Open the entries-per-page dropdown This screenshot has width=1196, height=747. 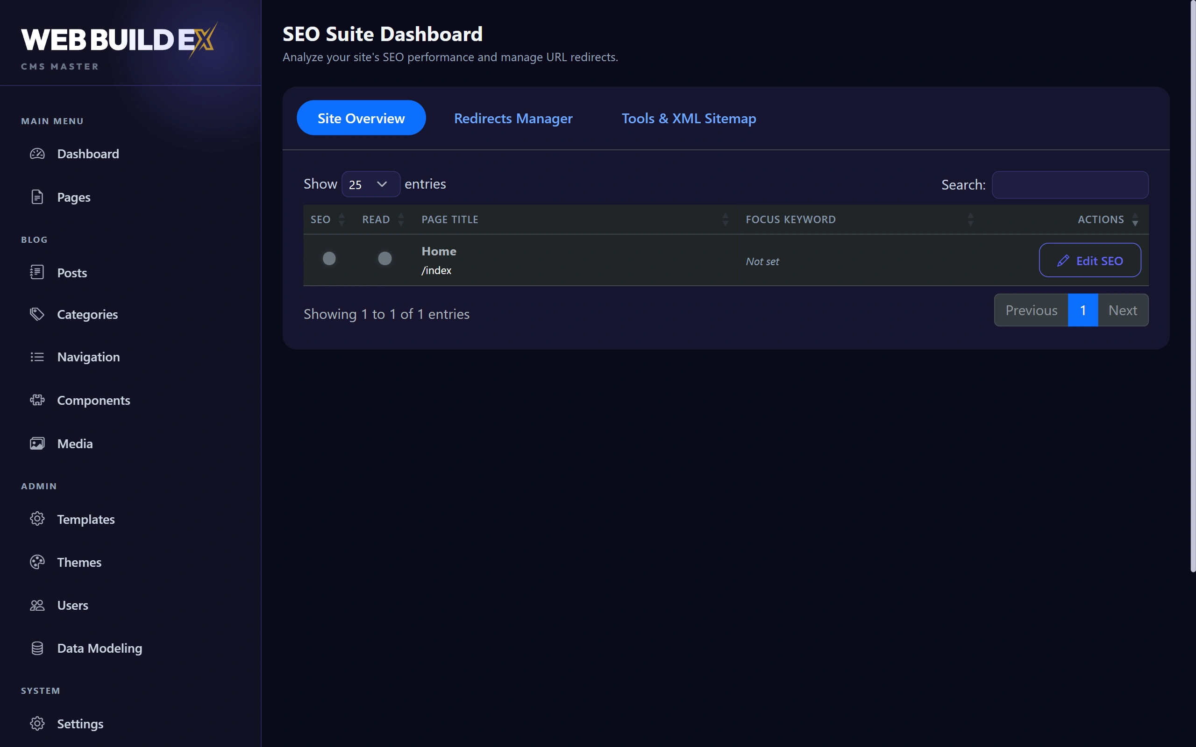370,184
